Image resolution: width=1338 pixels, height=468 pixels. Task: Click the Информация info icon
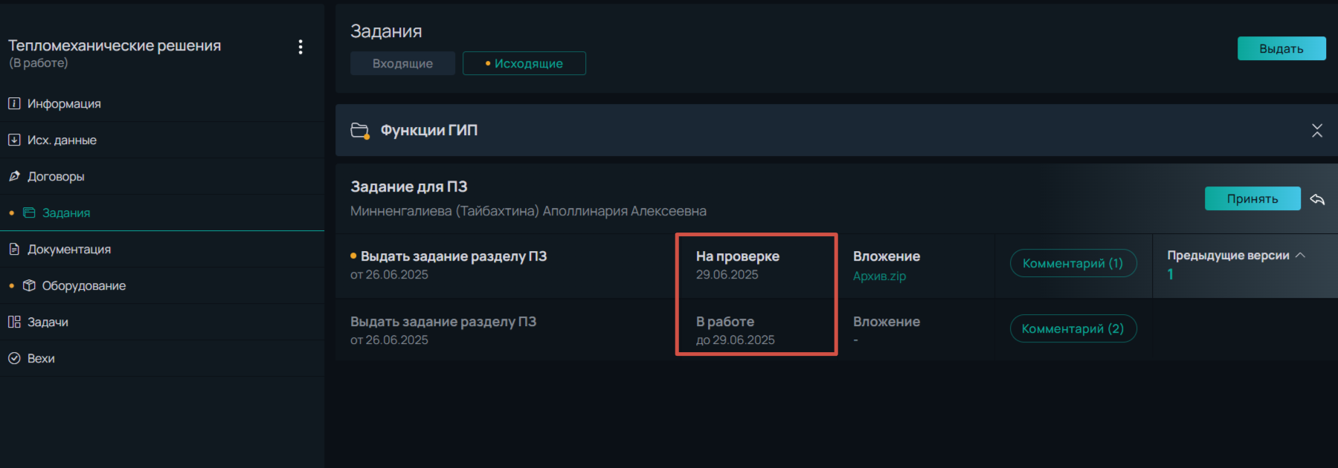click(x=14, y=103)
